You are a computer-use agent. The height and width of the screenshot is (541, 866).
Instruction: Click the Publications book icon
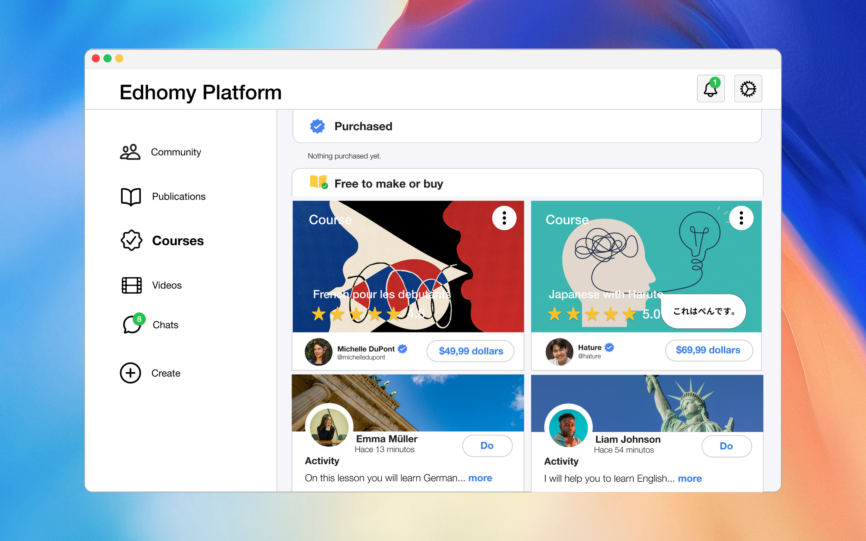(x=131, y=197)
